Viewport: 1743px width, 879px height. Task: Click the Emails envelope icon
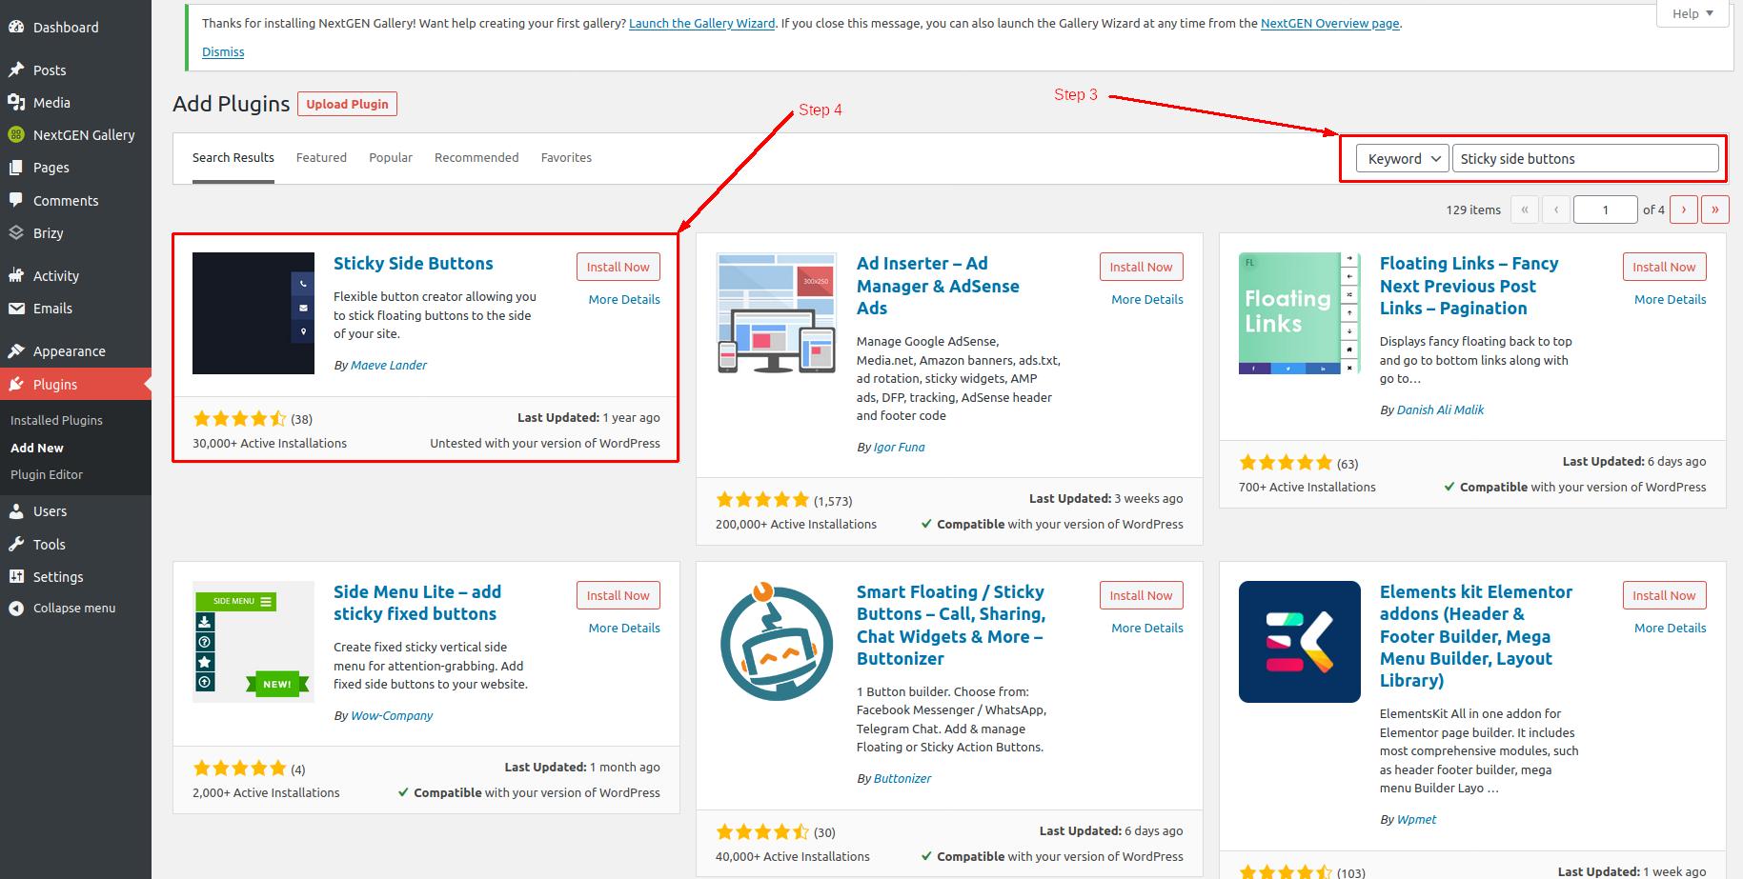pyautogui.click(x=16, y=308)
